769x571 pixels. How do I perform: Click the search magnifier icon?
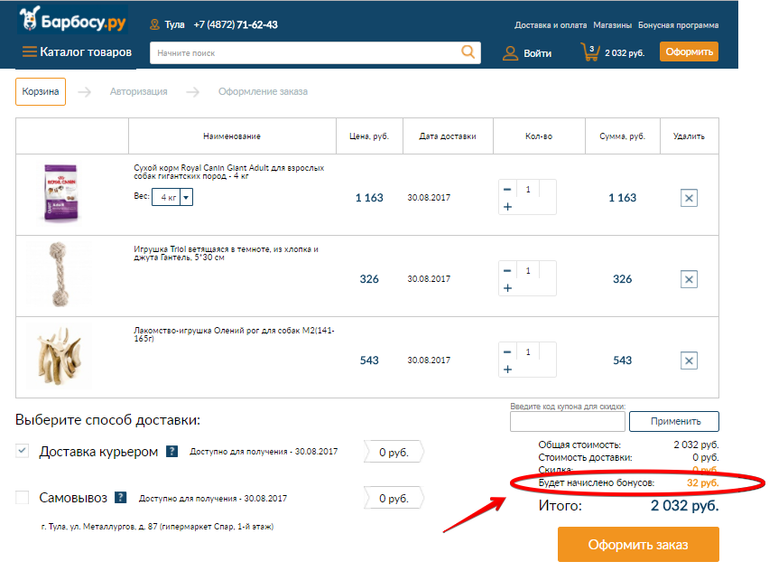coord(468,52)
